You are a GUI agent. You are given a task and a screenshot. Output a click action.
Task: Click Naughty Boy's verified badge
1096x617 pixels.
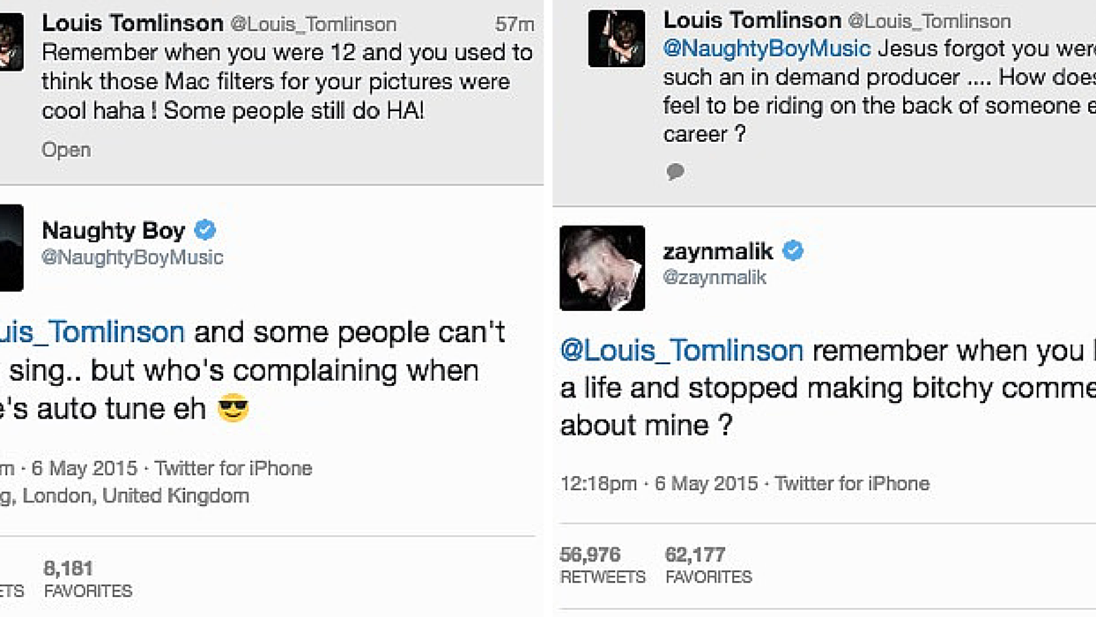pos(206,230)
